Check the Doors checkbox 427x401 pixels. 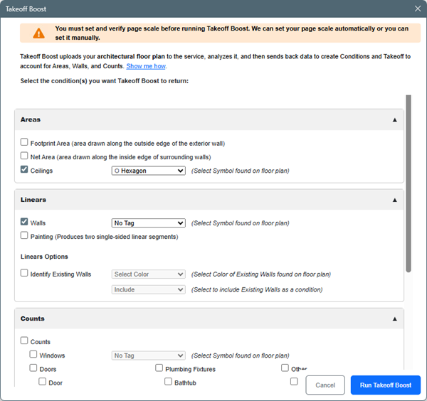(33, 368)
